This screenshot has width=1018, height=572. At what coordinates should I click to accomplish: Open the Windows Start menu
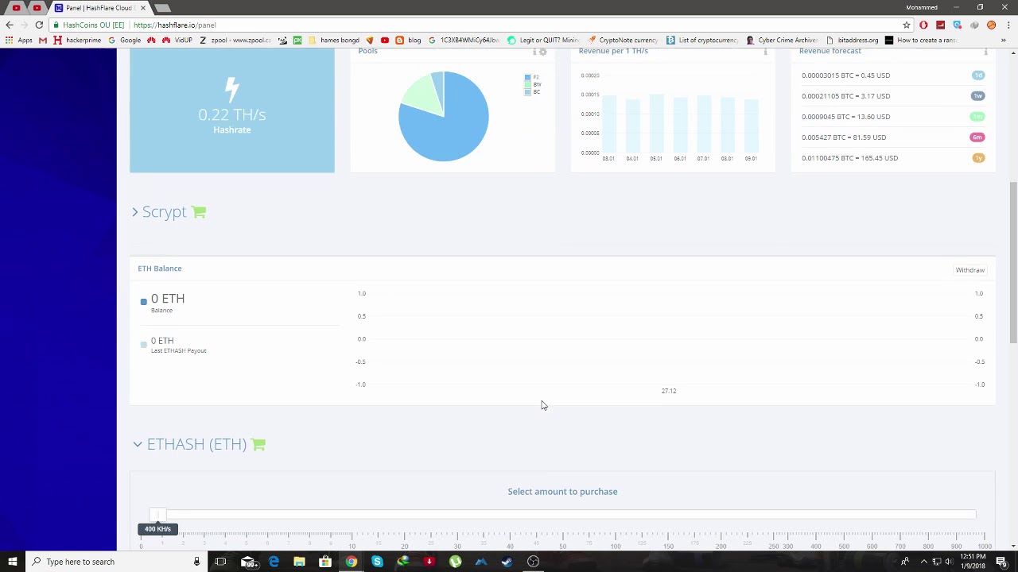point(12,562)
